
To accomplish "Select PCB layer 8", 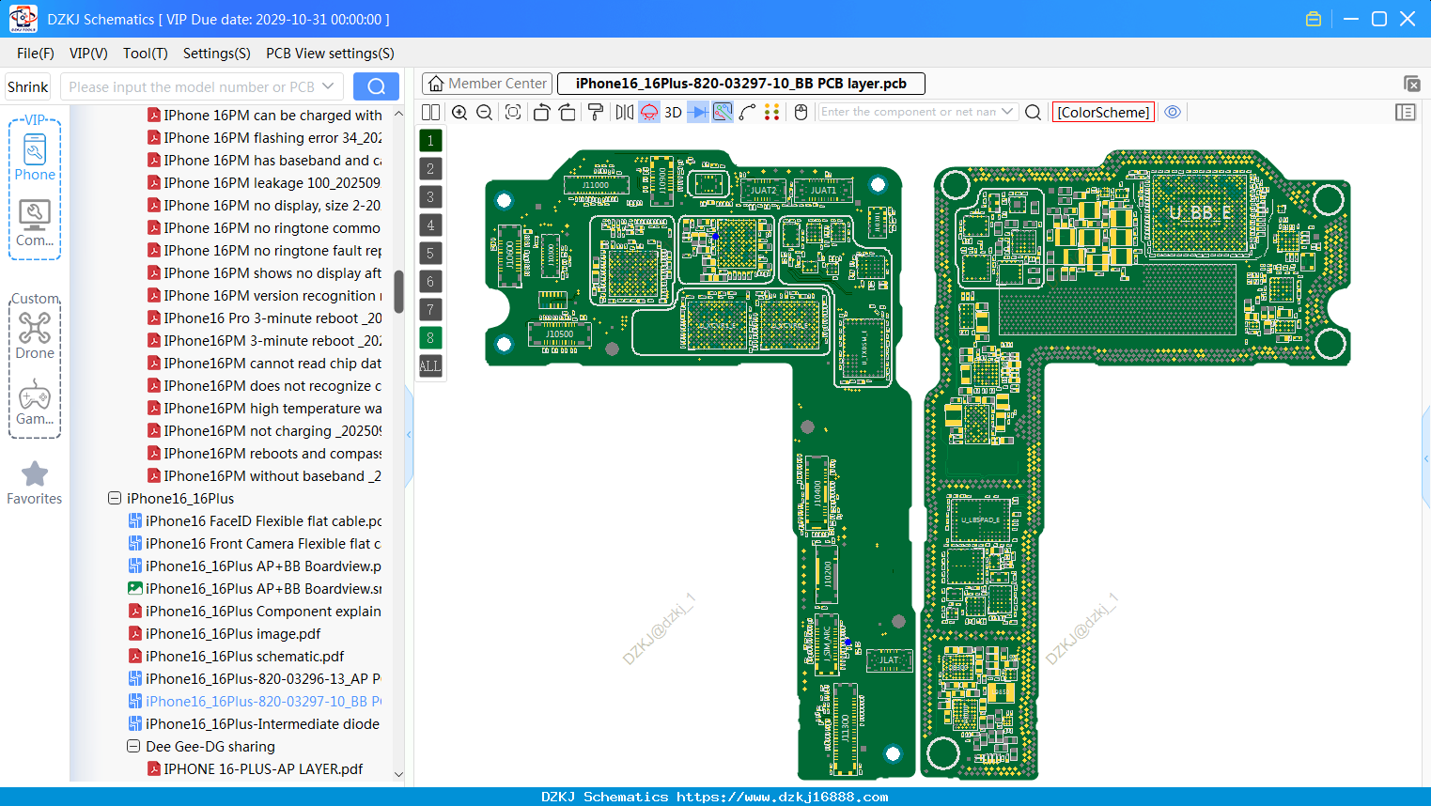I will click(430, 338).
